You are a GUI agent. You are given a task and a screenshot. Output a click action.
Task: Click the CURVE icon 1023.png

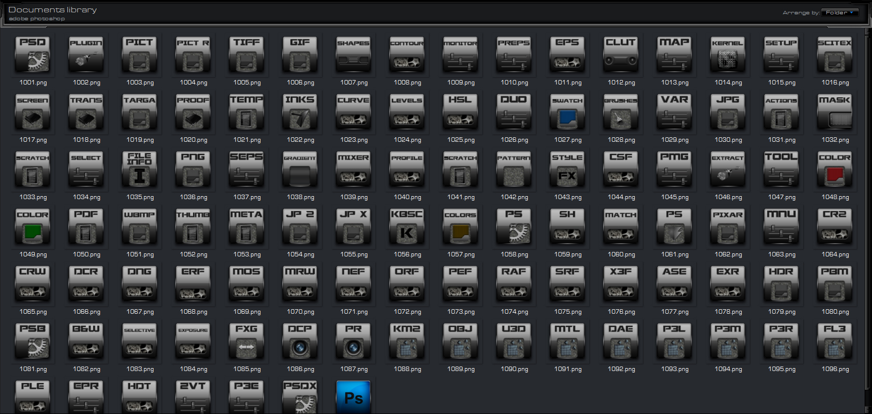click(354, 112)
